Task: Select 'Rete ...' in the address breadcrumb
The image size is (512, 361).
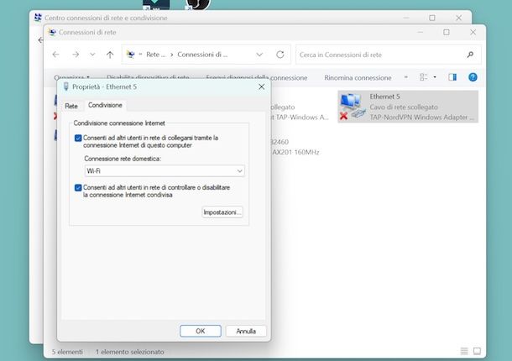Action: coord(156,55)
